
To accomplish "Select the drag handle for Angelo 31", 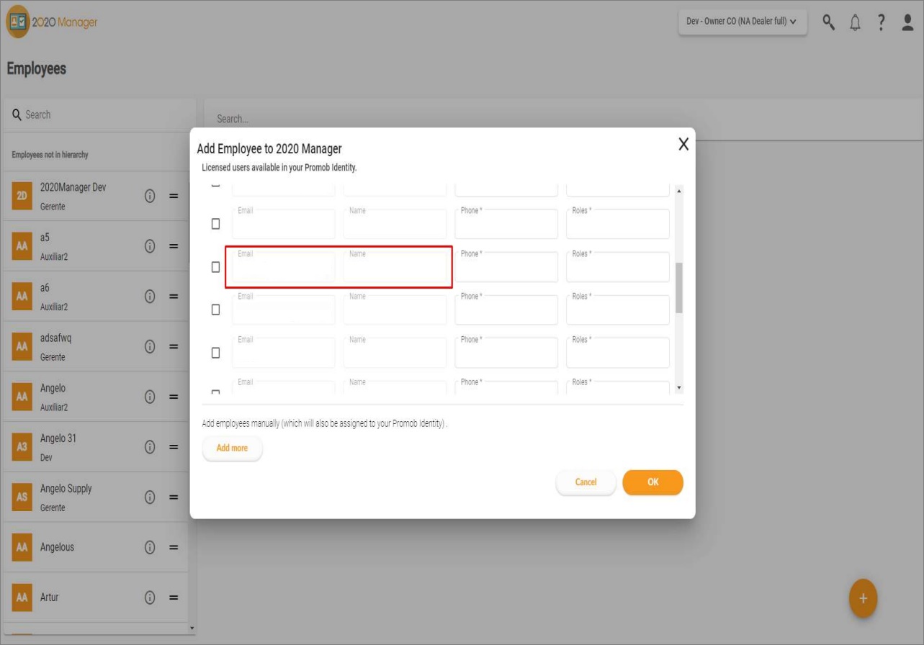I will 174,447.
